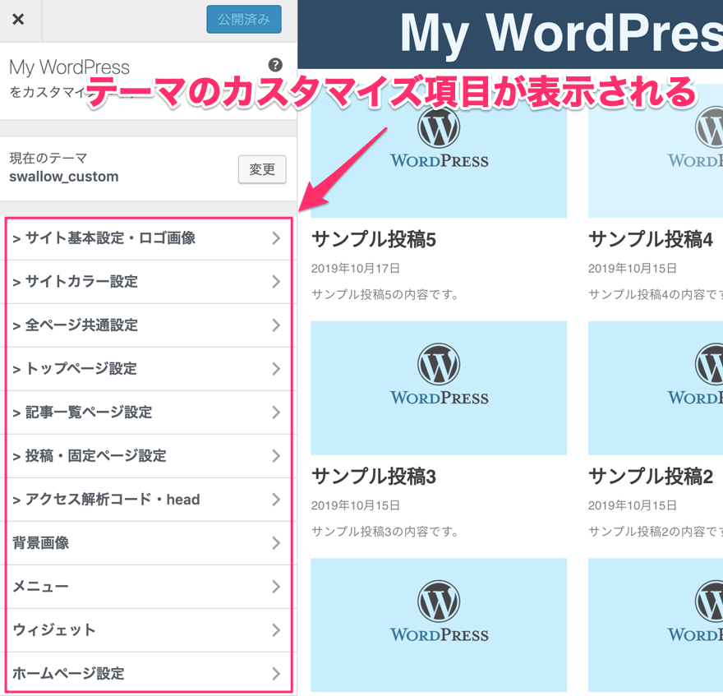
Task: Expand 記事一覧ページ設定 via its chevron arrow
Action: coord(276,413)
